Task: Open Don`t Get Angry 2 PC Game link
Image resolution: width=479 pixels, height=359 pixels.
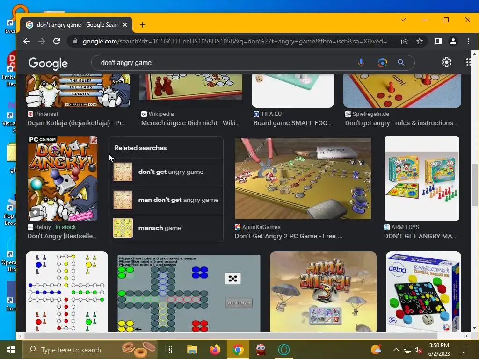Action: [x=289, y=236]
